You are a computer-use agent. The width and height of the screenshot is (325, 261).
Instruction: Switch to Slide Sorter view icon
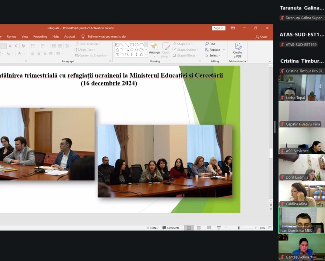coord(199,228)
